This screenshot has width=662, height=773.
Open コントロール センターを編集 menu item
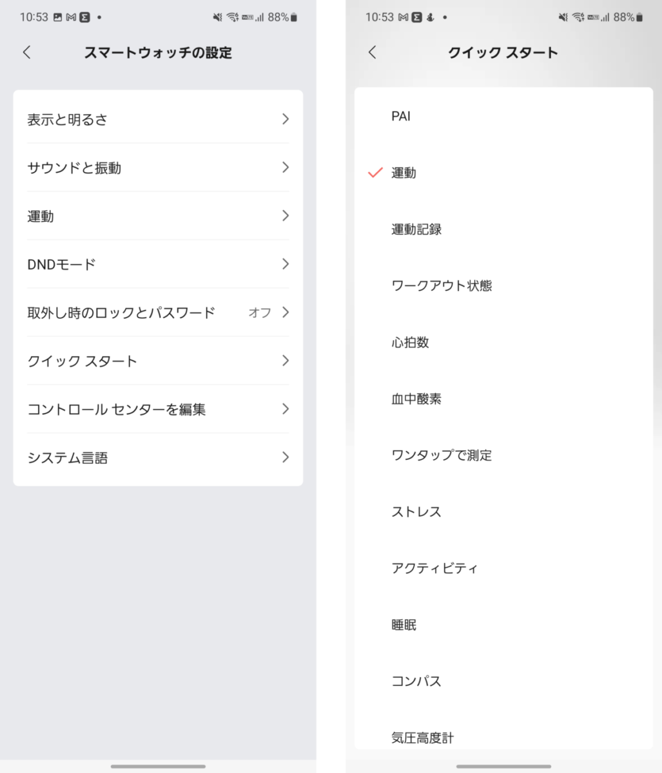click(158, 409)
